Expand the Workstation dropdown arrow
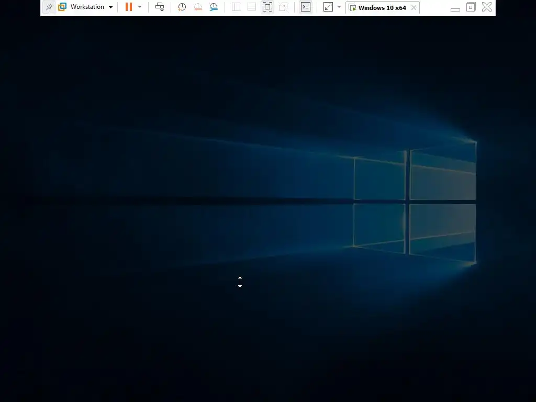 coord(111,7)
